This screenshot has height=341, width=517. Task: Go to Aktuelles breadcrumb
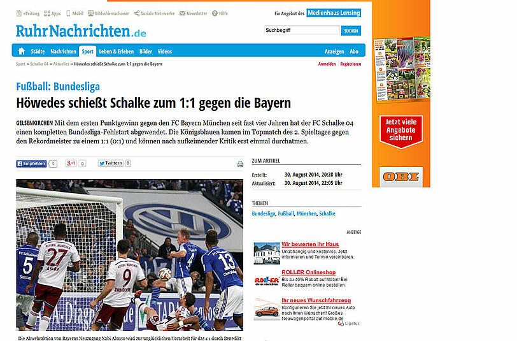(61, 64)
